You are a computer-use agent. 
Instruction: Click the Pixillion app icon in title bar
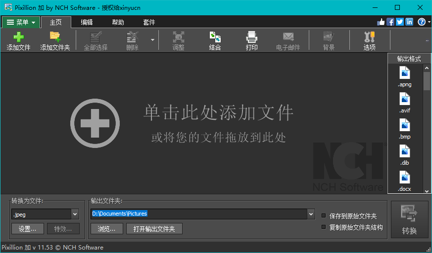(8, 7)
